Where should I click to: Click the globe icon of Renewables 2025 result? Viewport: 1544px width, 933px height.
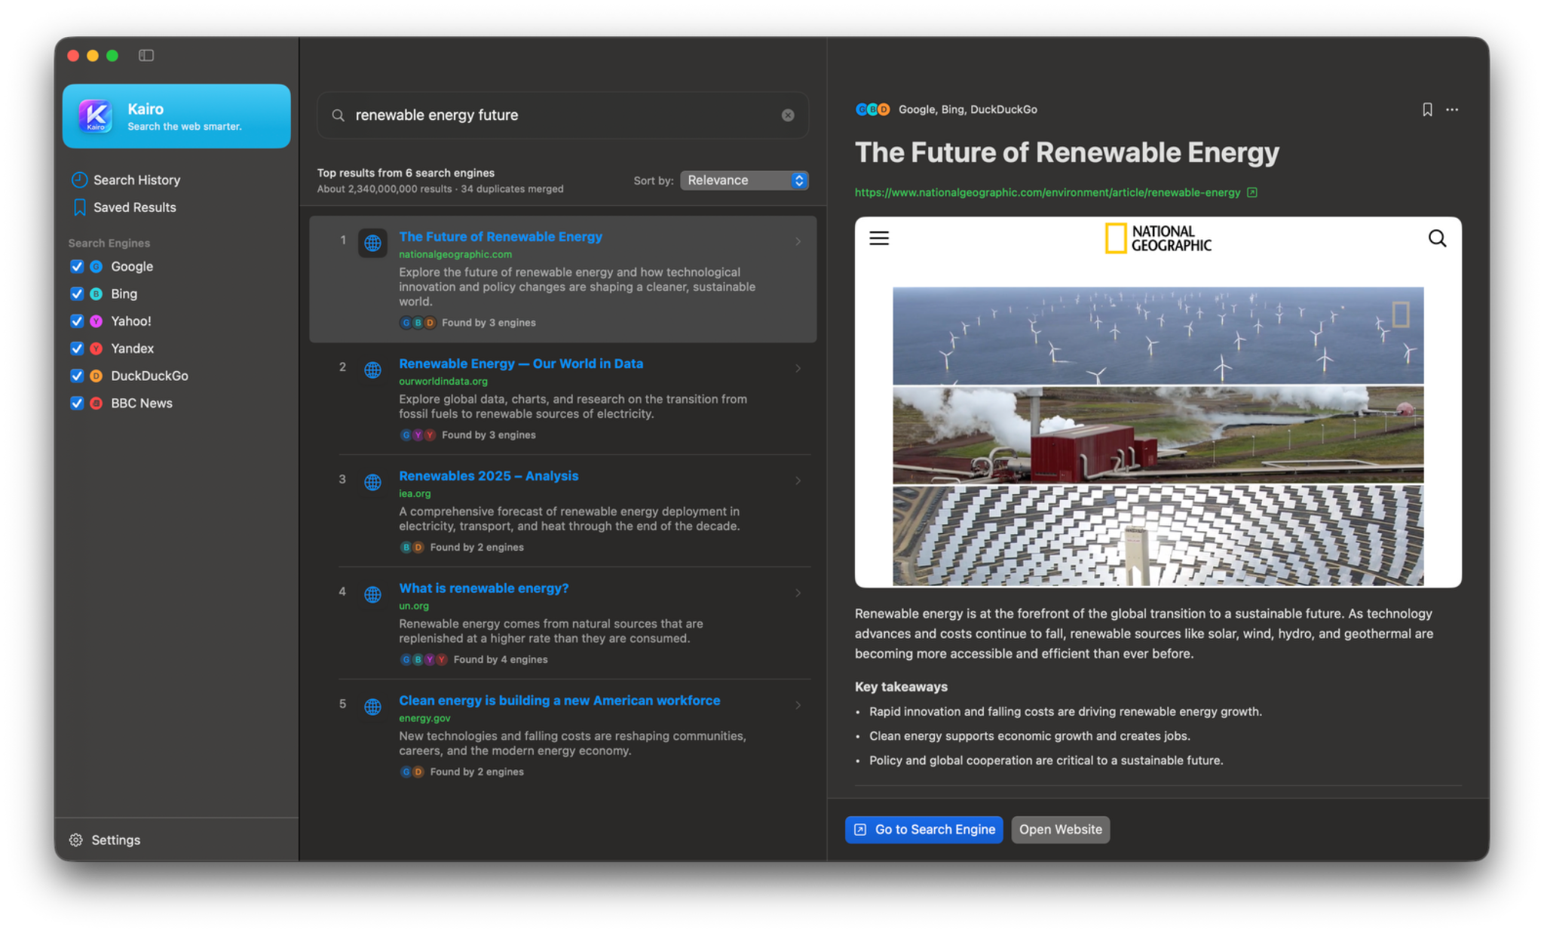[x=372, y=482]
